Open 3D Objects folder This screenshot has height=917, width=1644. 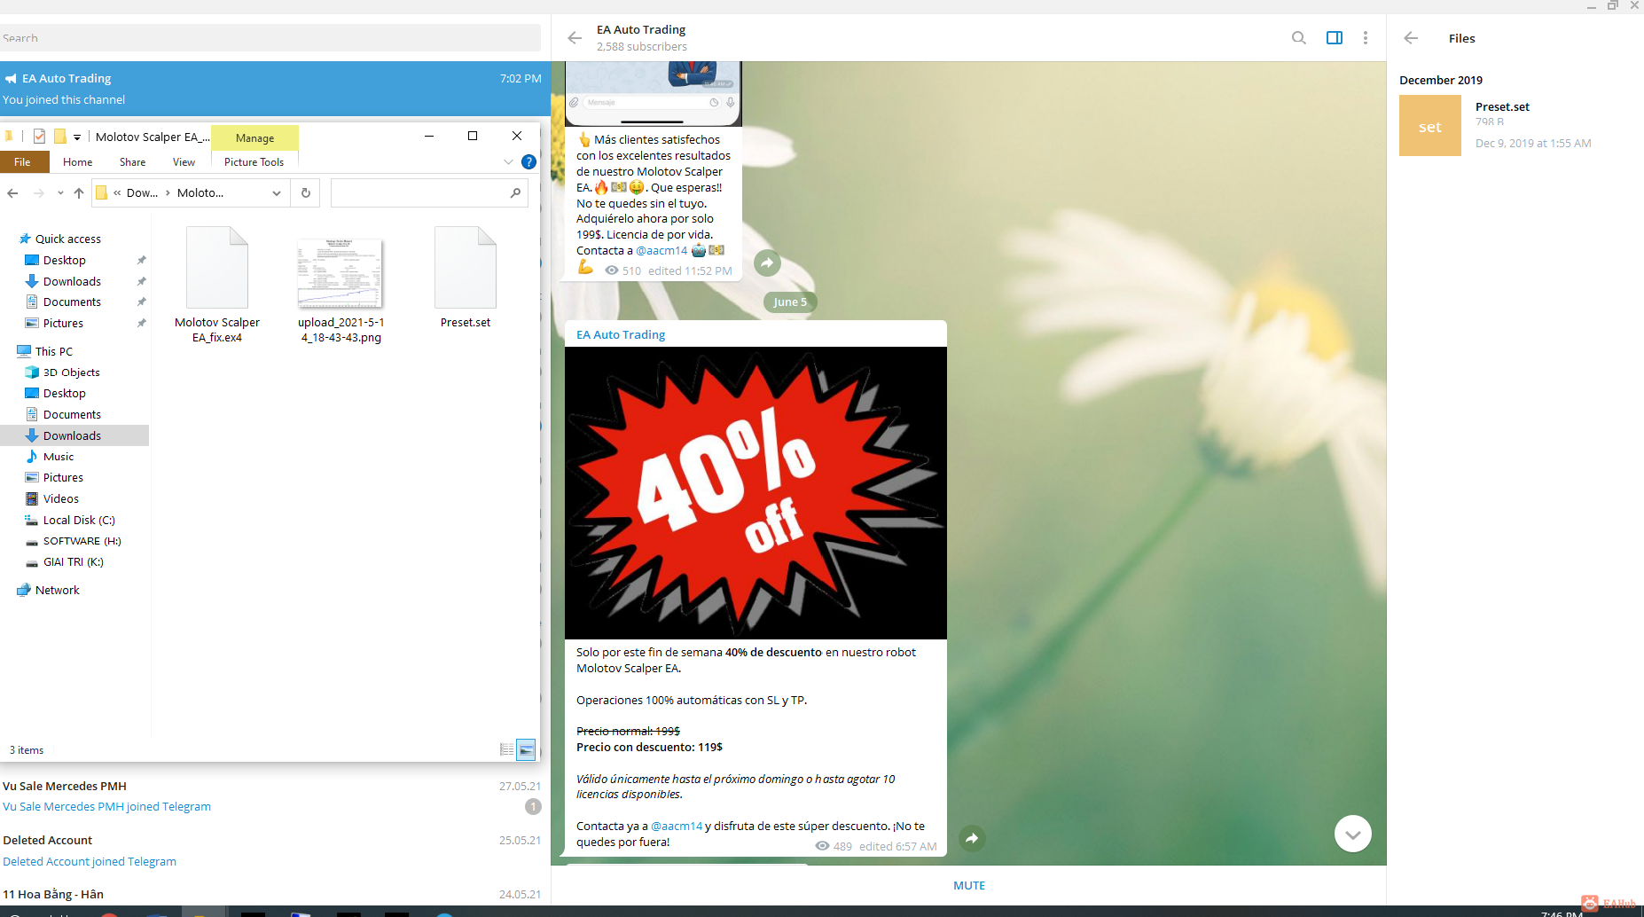[x=71, y=372]
